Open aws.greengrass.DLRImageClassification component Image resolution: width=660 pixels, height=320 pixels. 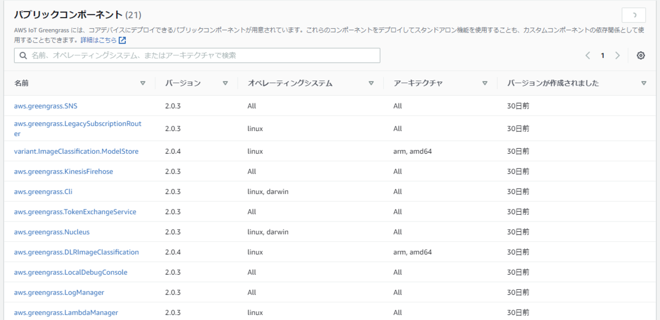coord(76,252)
